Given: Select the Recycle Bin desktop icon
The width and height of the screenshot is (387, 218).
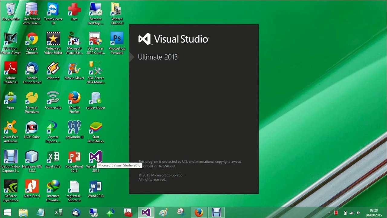Looking at the screenshot, I should 11,12.
